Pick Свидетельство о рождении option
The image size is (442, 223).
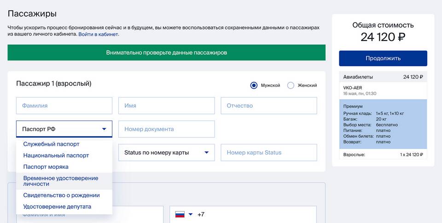(61, 195)
